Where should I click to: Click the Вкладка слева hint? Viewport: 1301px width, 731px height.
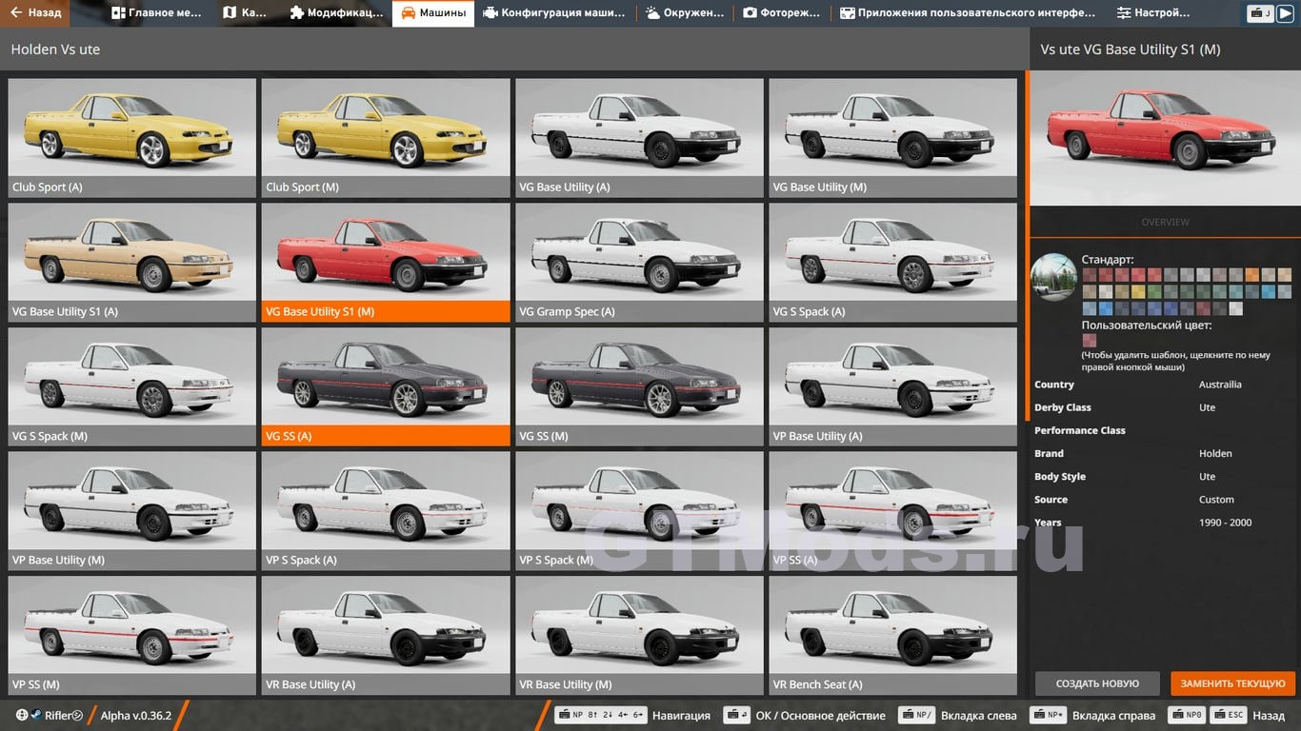pyautogui.click(x=957, y=716)
